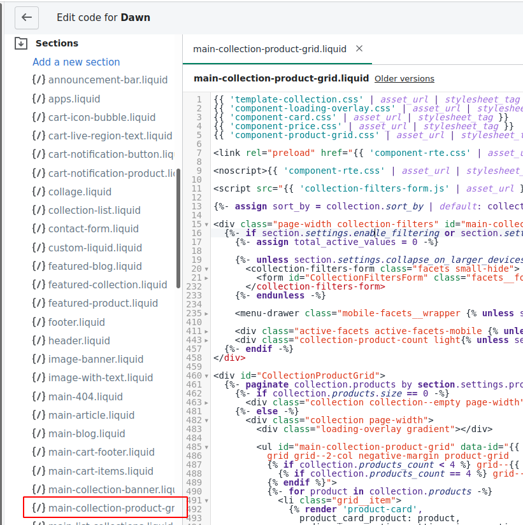Click the liquid file icon beside apps.liquid
The width and height of the screenshot is (523, 525).
click(x=39, y=99)
